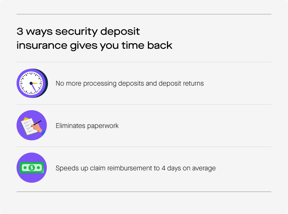Viewport: 288px width, 214px height.
Task: Click the dollar sign in the bill's center
Action: [x=31, y=167]
